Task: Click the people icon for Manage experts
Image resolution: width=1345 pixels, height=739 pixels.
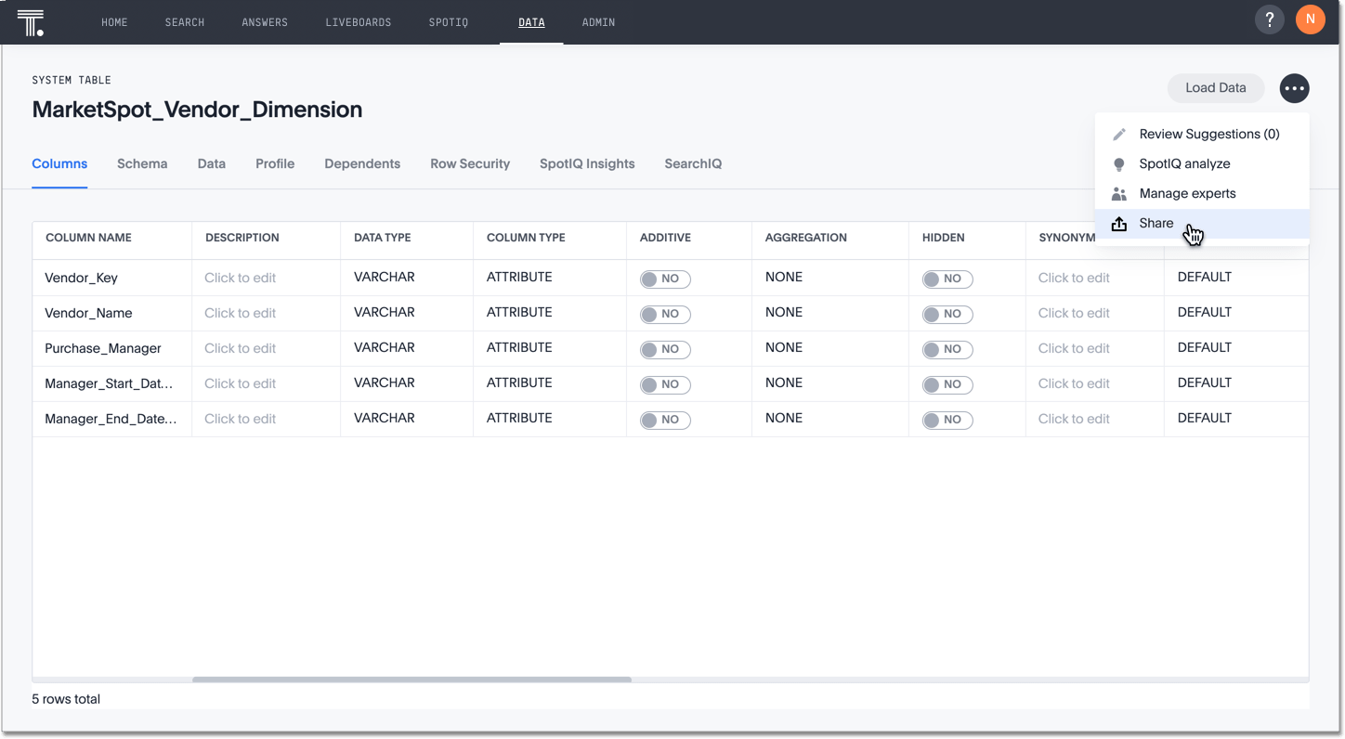Action: pos(1119,194)
